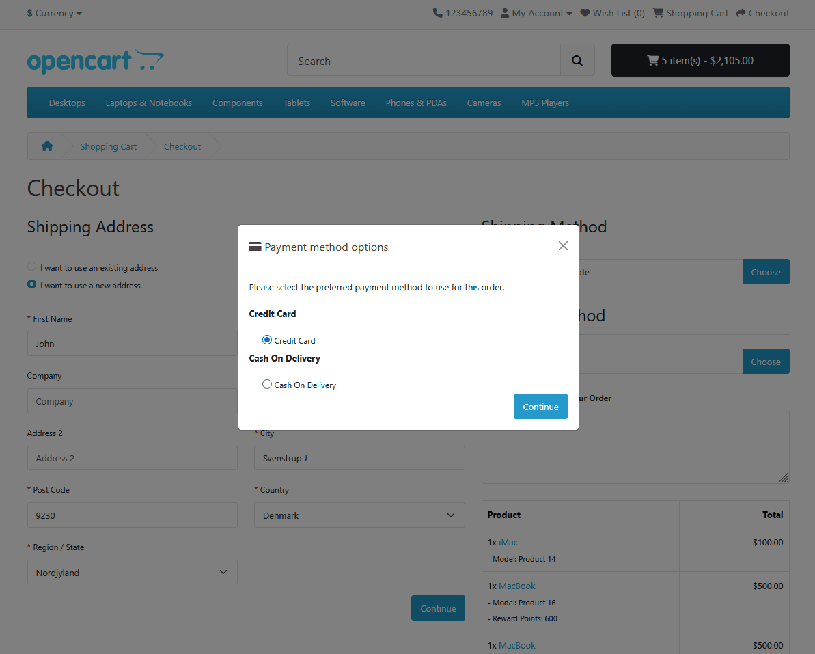This screenshot has height=654, width=815.
Task: Choose 'I want to use an existing address'
Action: (x=31, y=267)
